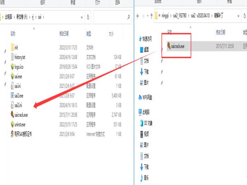Click sai2_192780 in the right address bar
The width and height of the screenshot is (247, 185).
(180, 16)
